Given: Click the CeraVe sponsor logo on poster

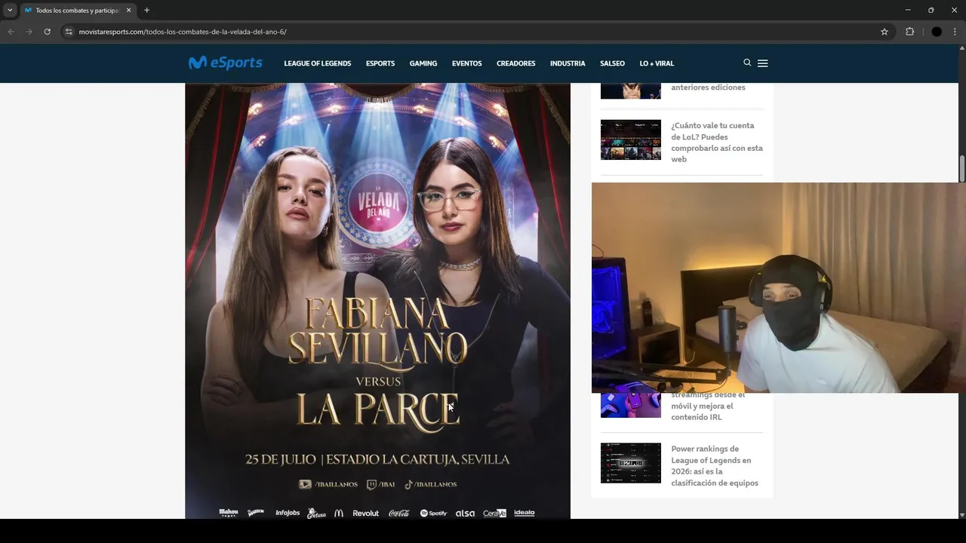Looking at the screenshot, I should point(494,513).
